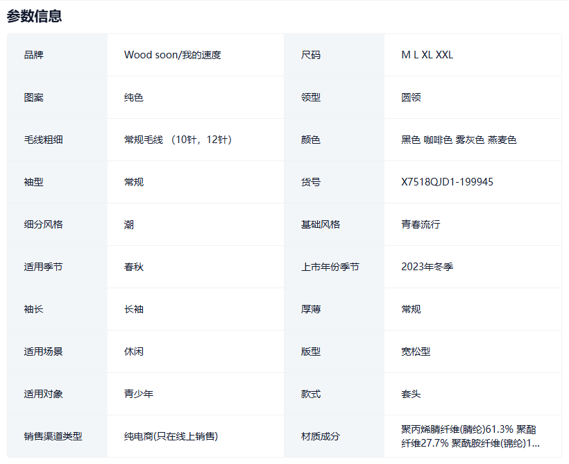Click the style value 套头
The height and width of the screenshot is (464, 569).
tap(411, 394)
